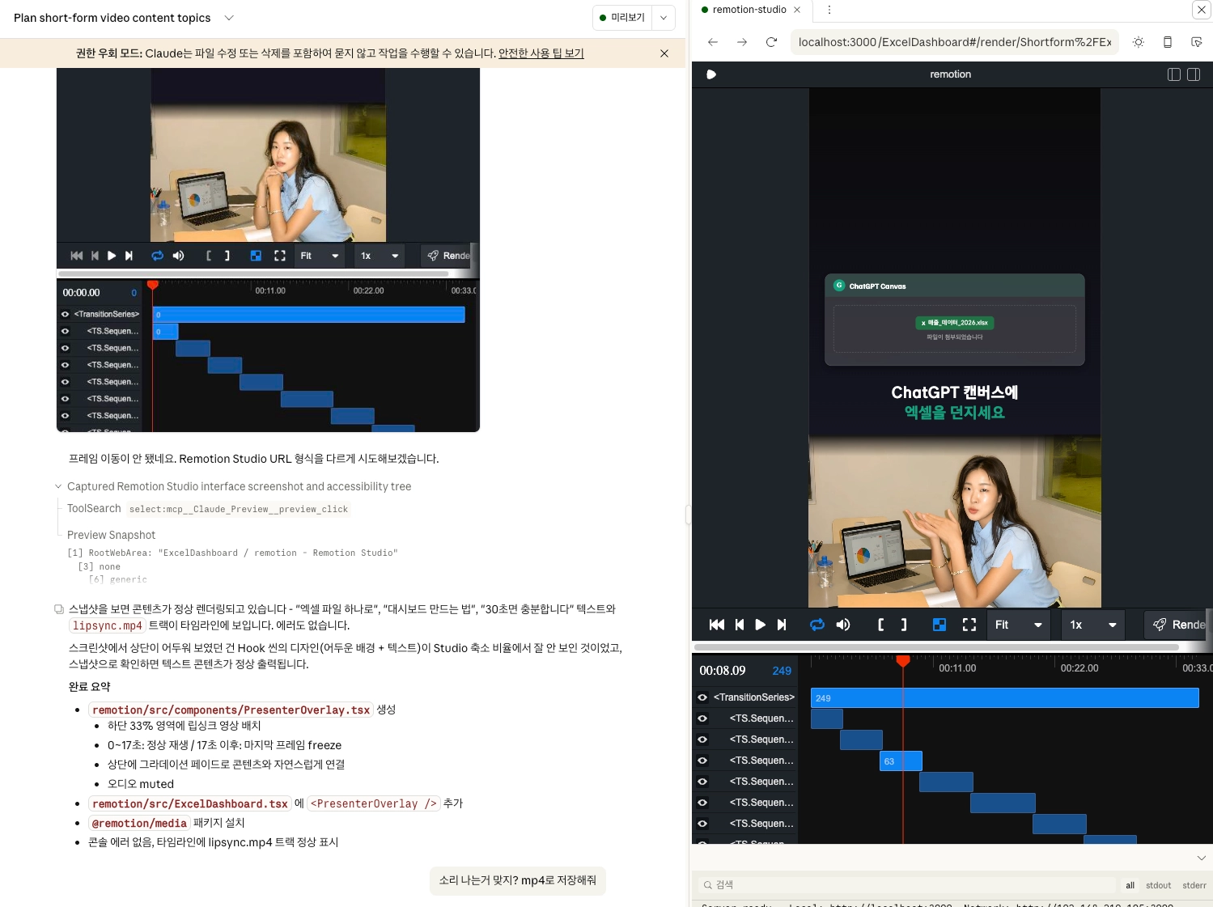Set in-point with left bracket icon
1213x907 pixels.
pos(881,625)
